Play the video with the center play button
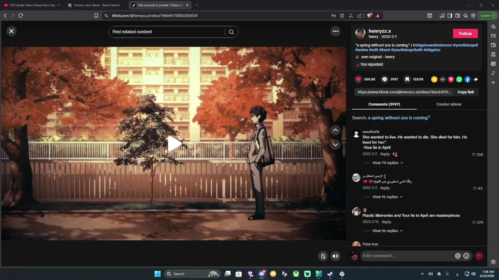 coord(174,144)
